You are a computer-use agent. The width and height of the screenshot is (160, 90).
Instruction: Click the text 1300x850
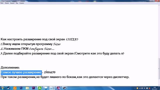[50, 72]
